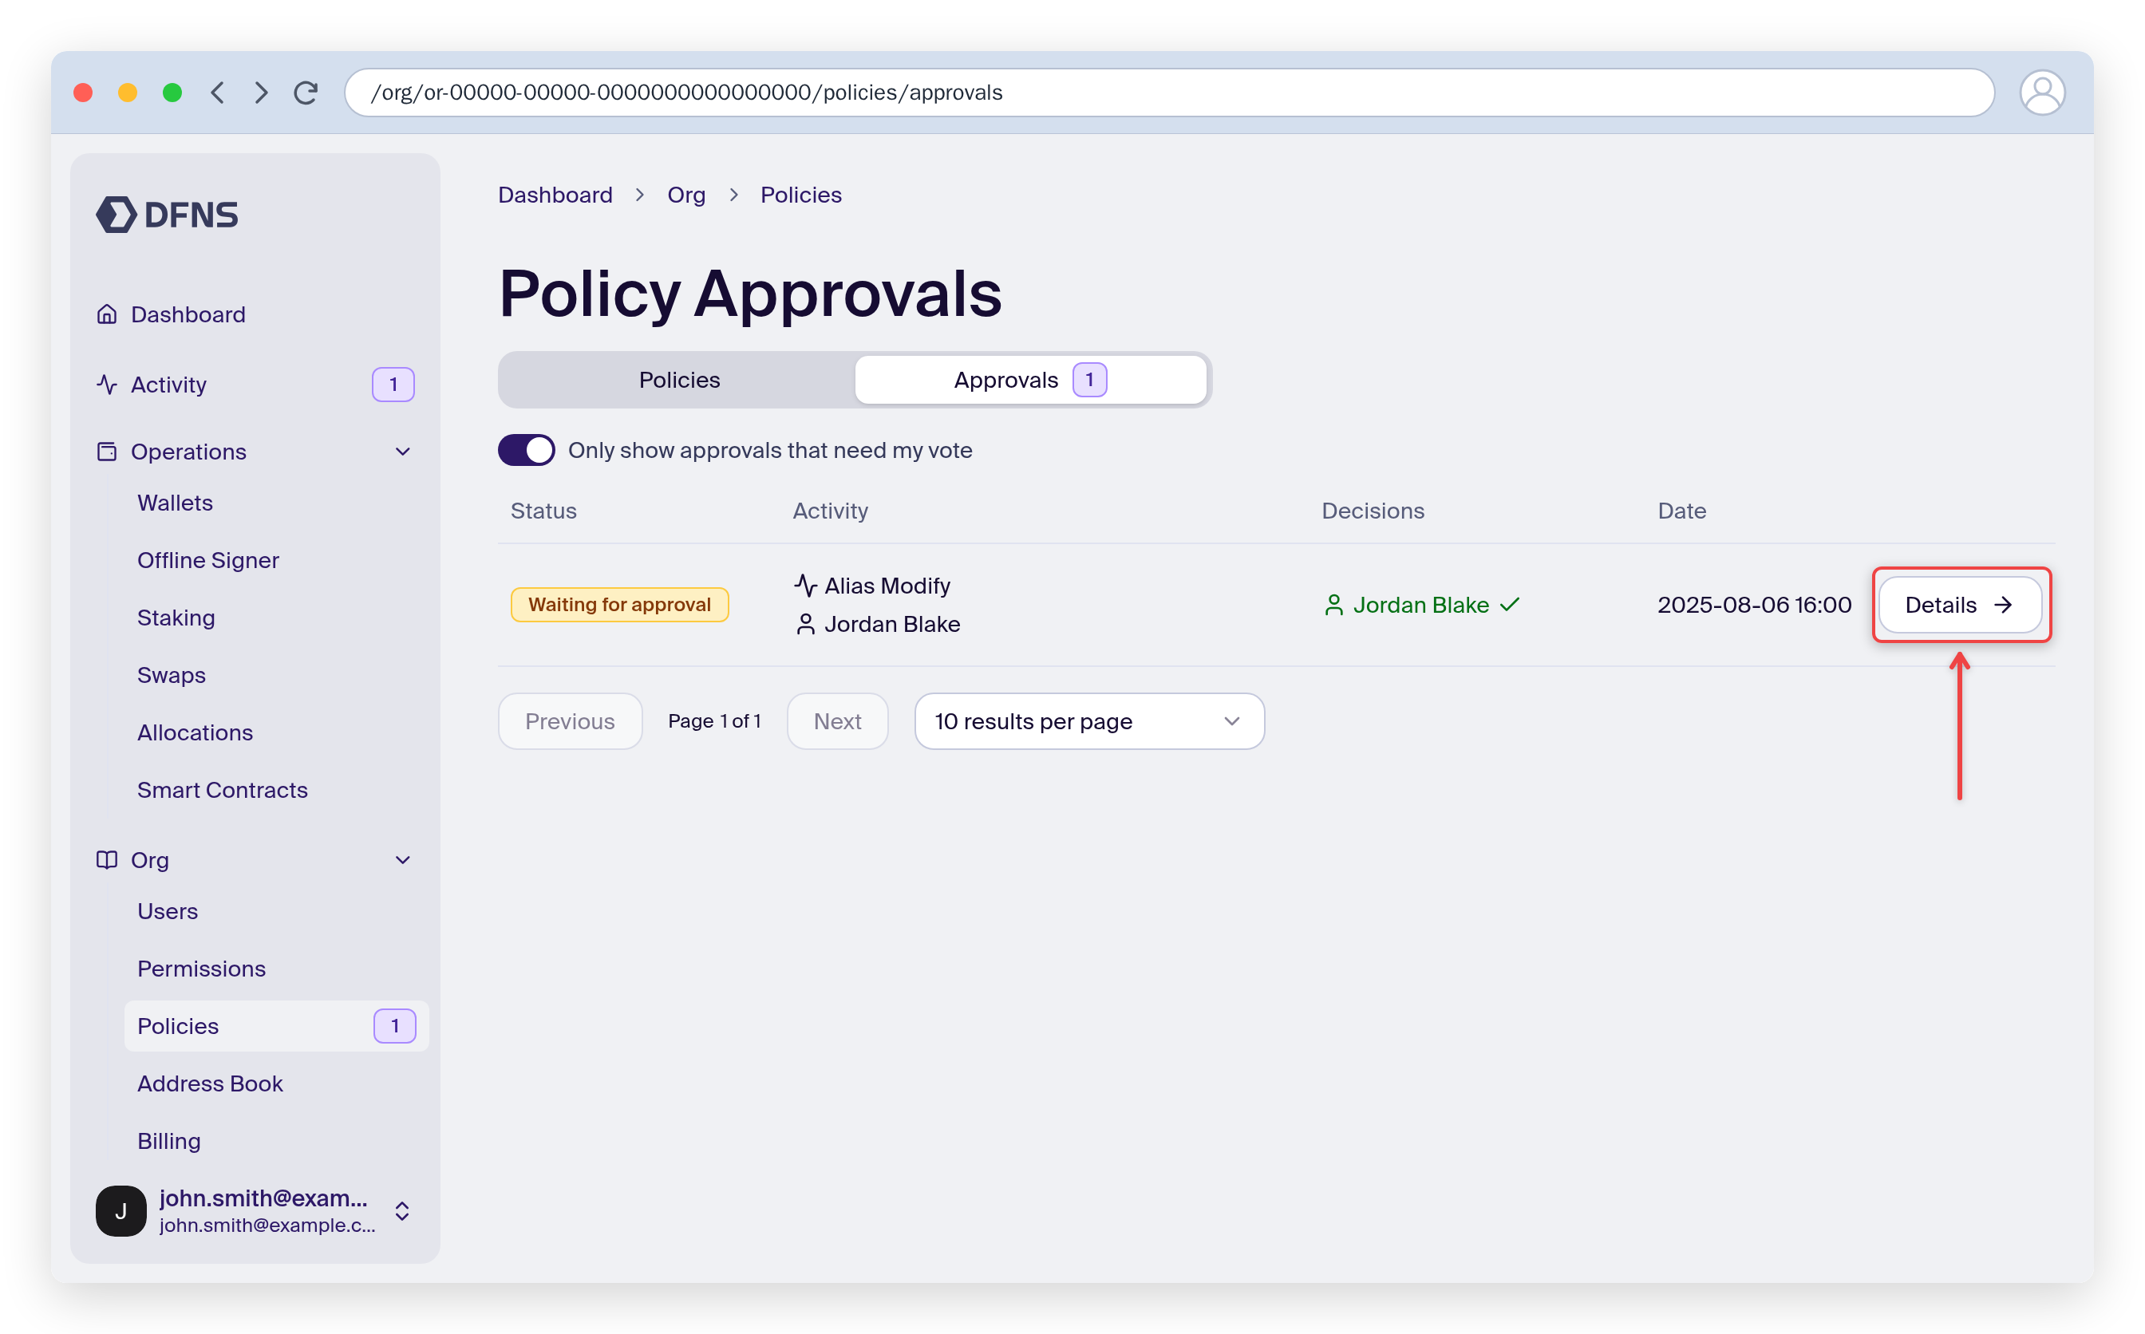Collapse the Org section chevron
Screen dimensions: 2145x1334
402,860
